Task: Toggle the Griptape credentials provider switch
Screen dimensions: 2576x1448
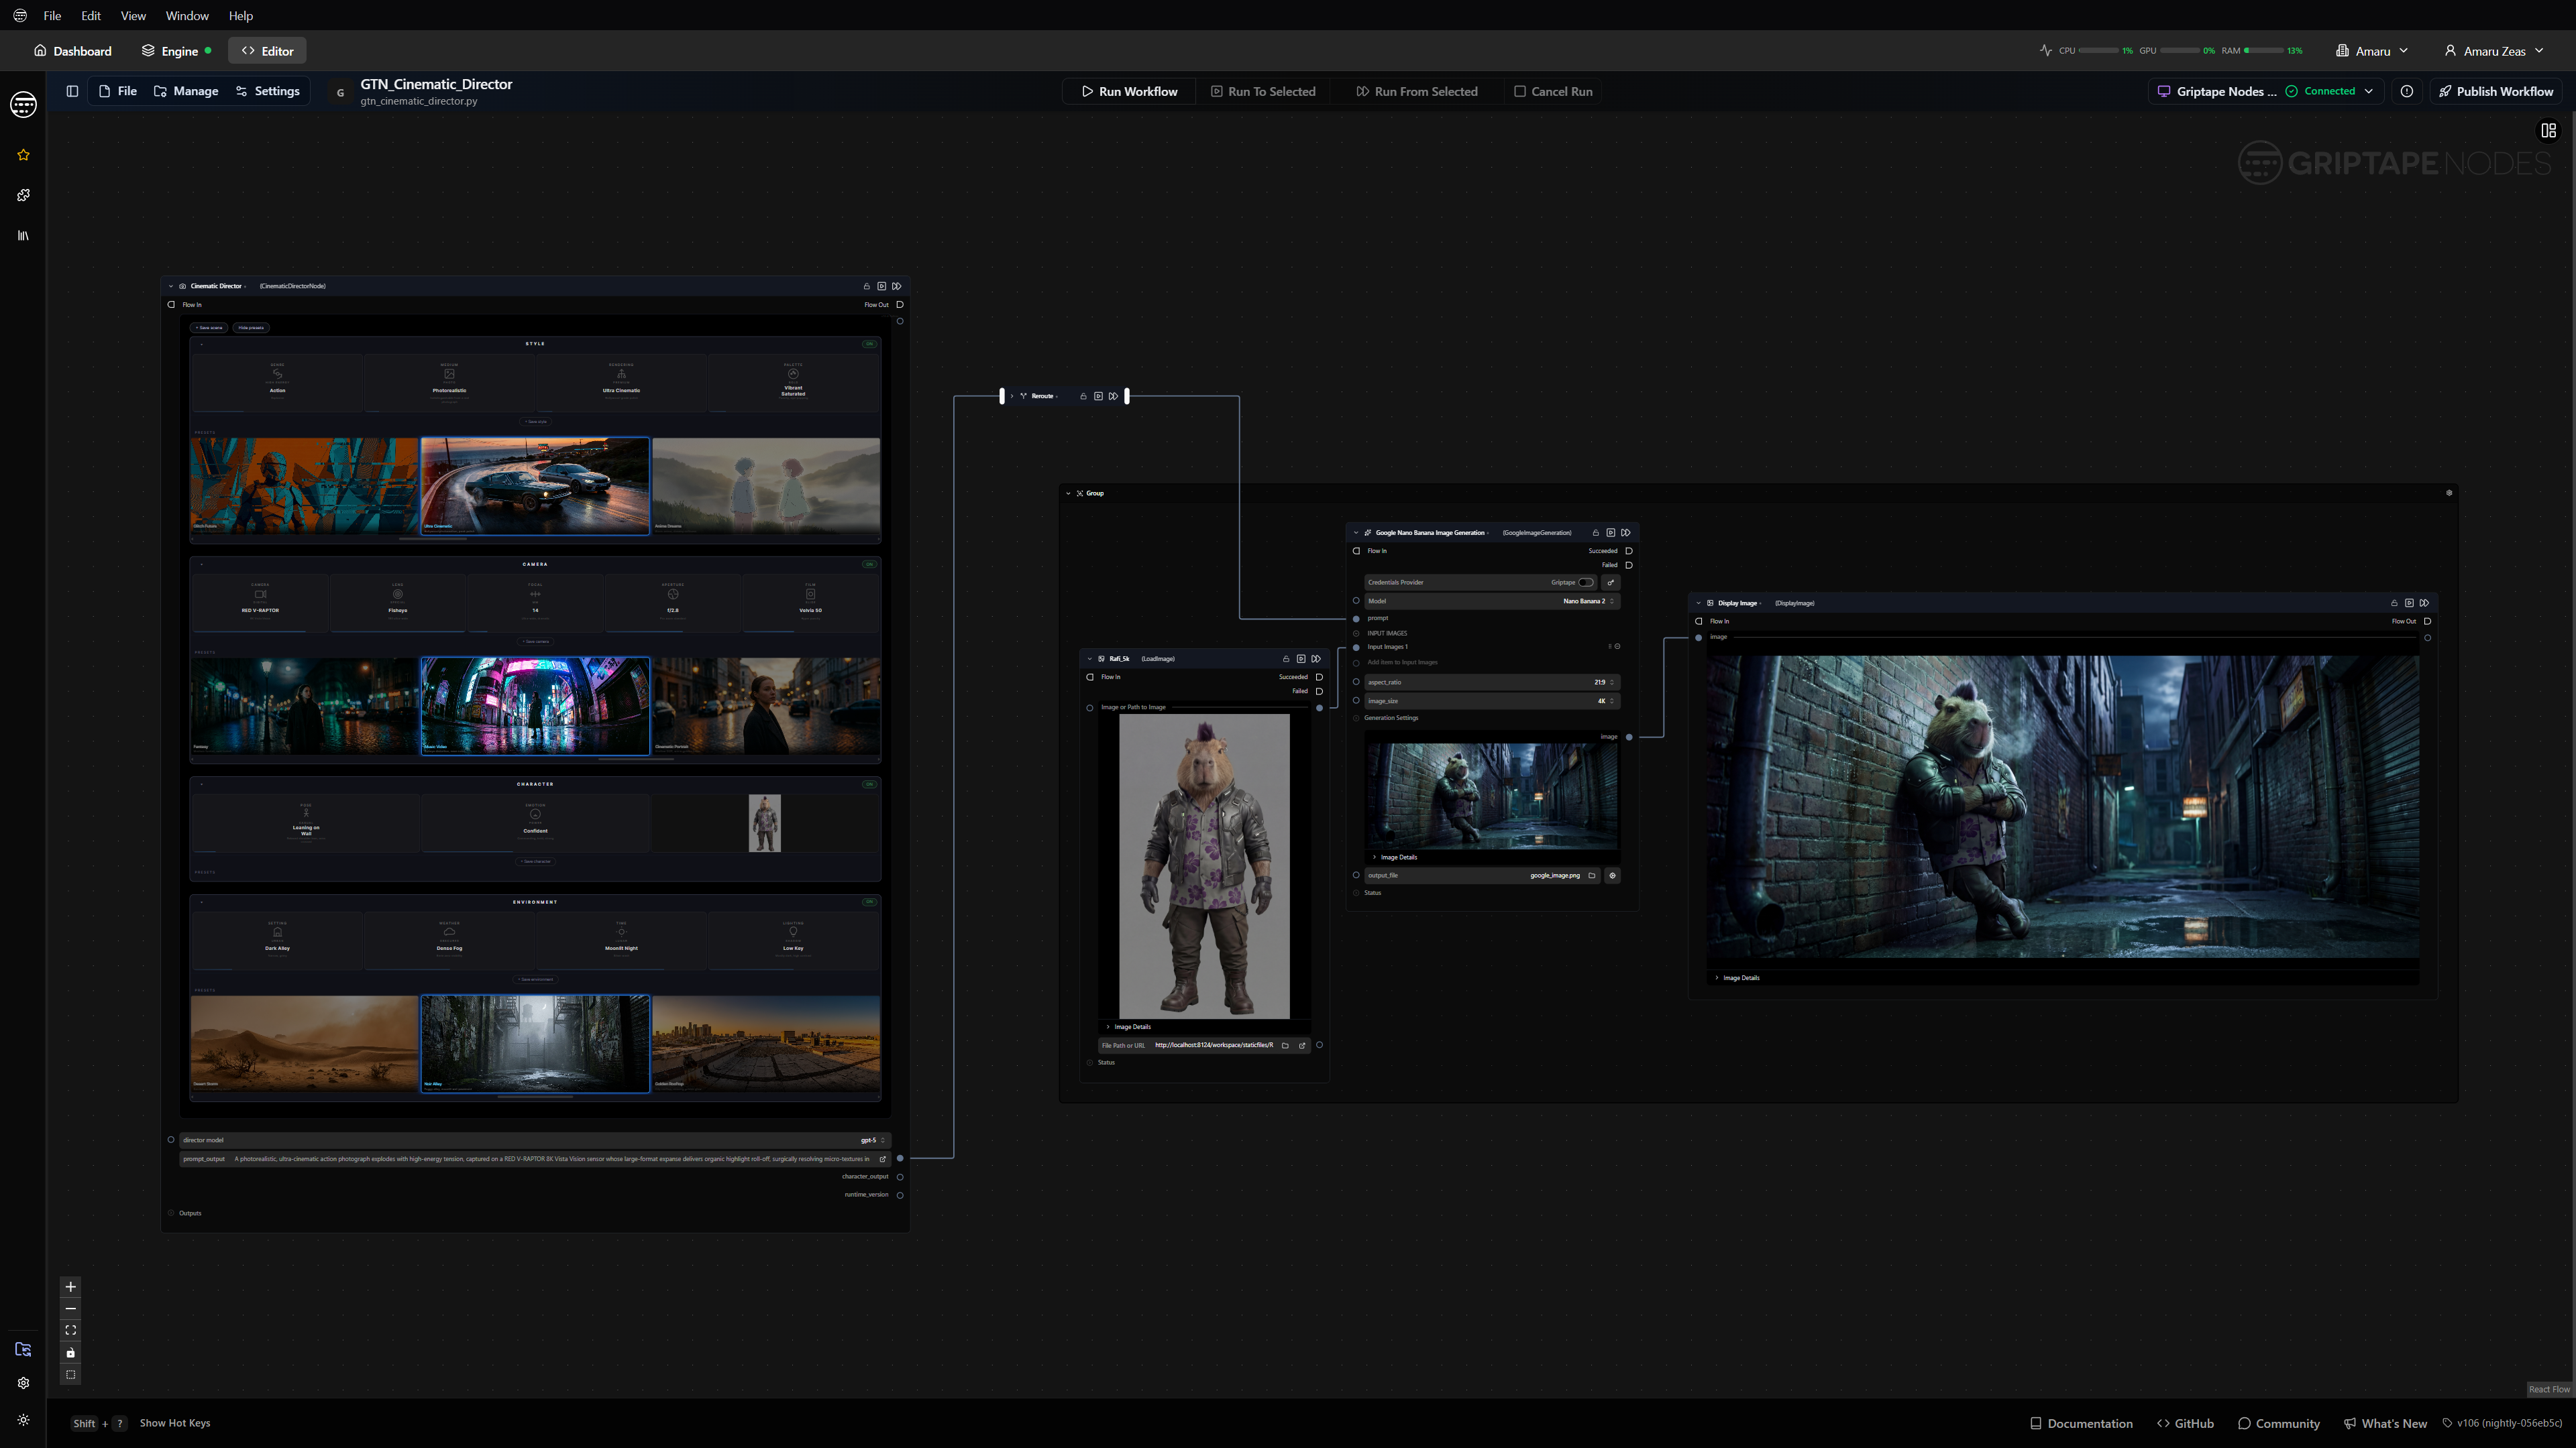Action: [x=1586, y=583]
